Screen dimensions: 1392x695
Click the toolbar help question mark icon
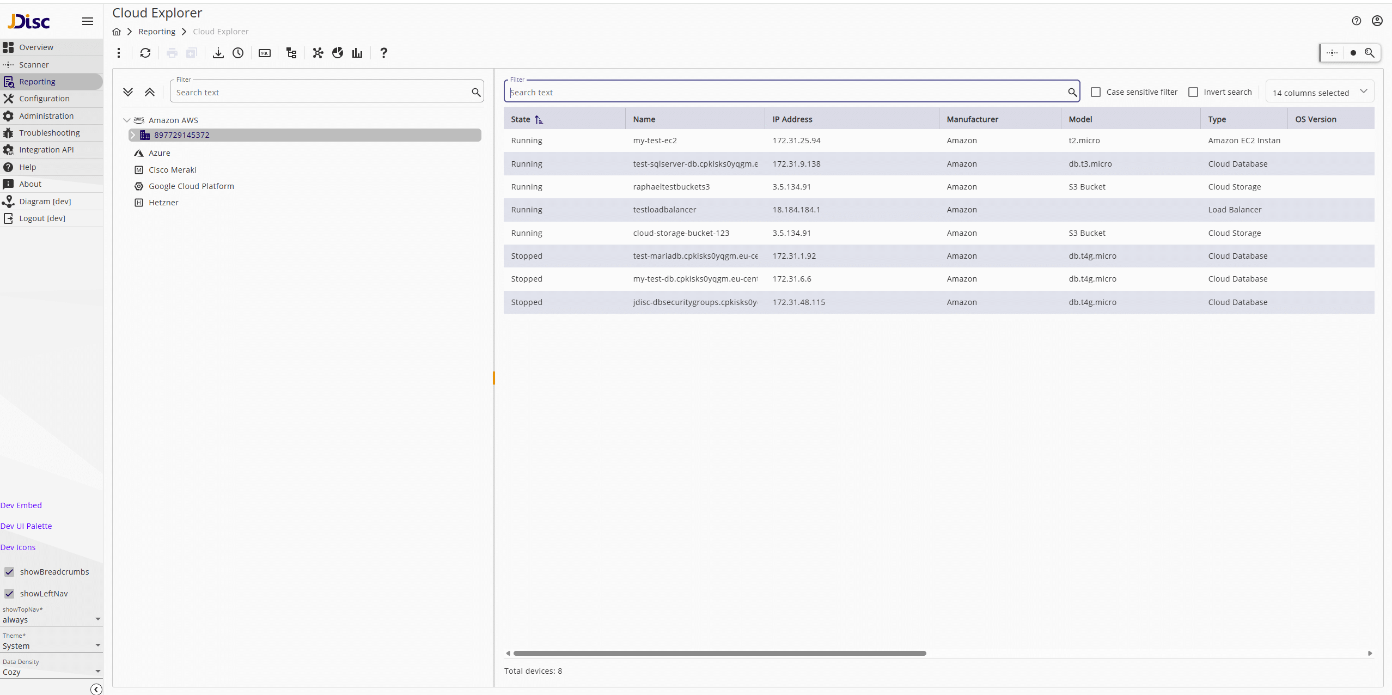pos(383,53)
